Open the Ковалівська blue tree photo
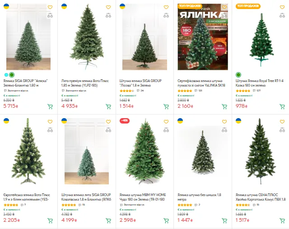The width and height of the screenshot is (289, 229). [87, 151]
